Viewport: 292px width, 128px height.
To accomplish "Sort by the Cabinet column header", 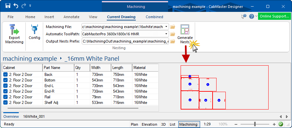I will (x=22, y=68).
